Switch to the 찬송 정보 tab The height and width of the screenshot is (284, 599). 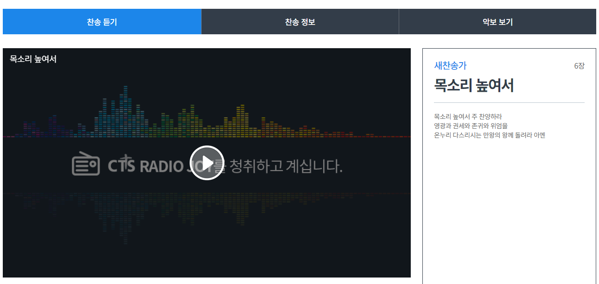tap(299, 21)
